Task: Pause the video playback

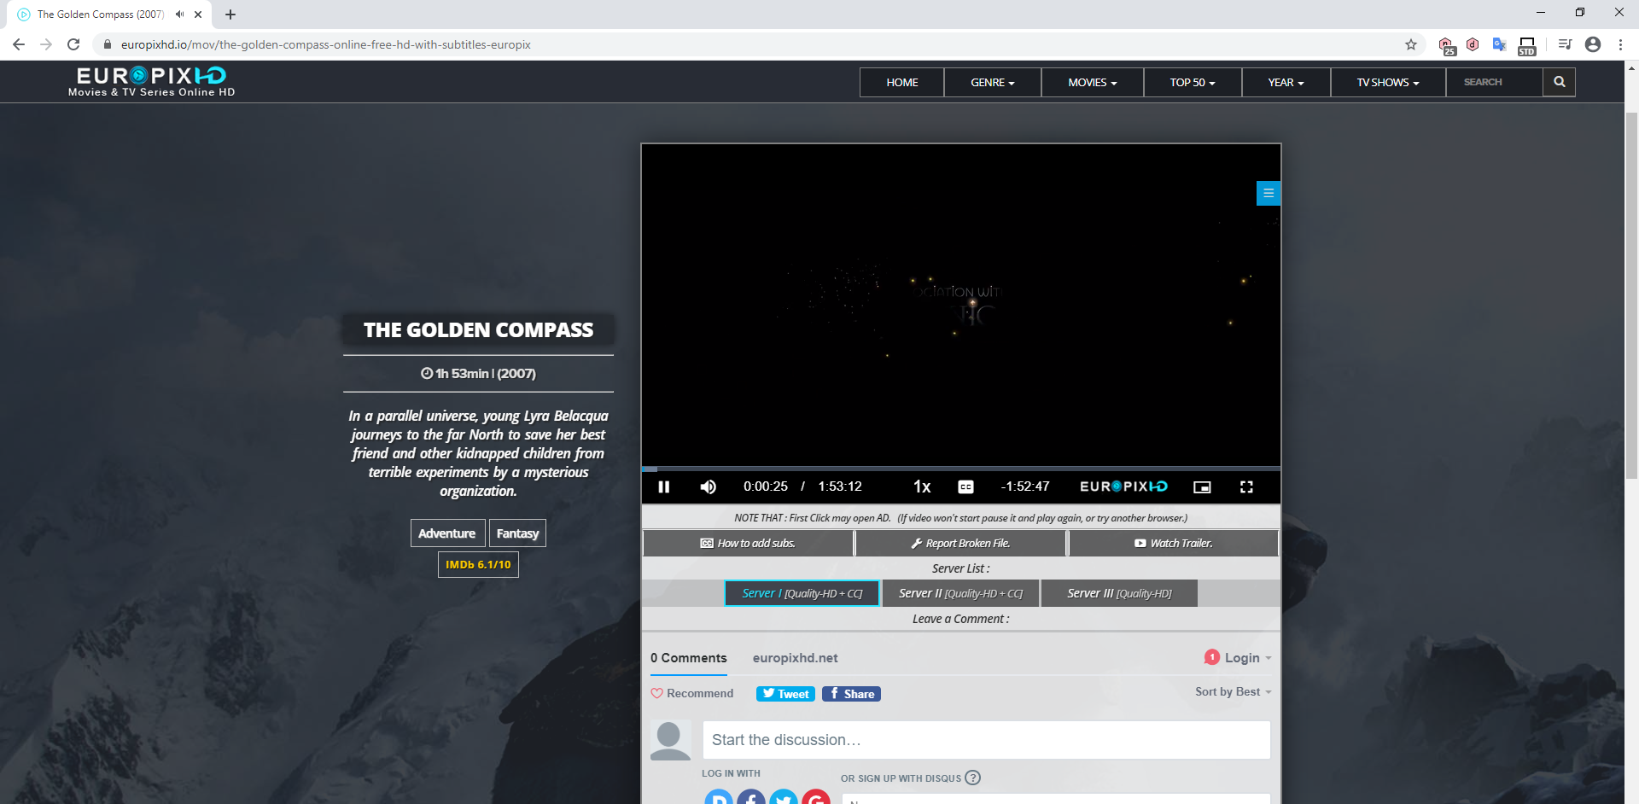Action: pos(663,486)
